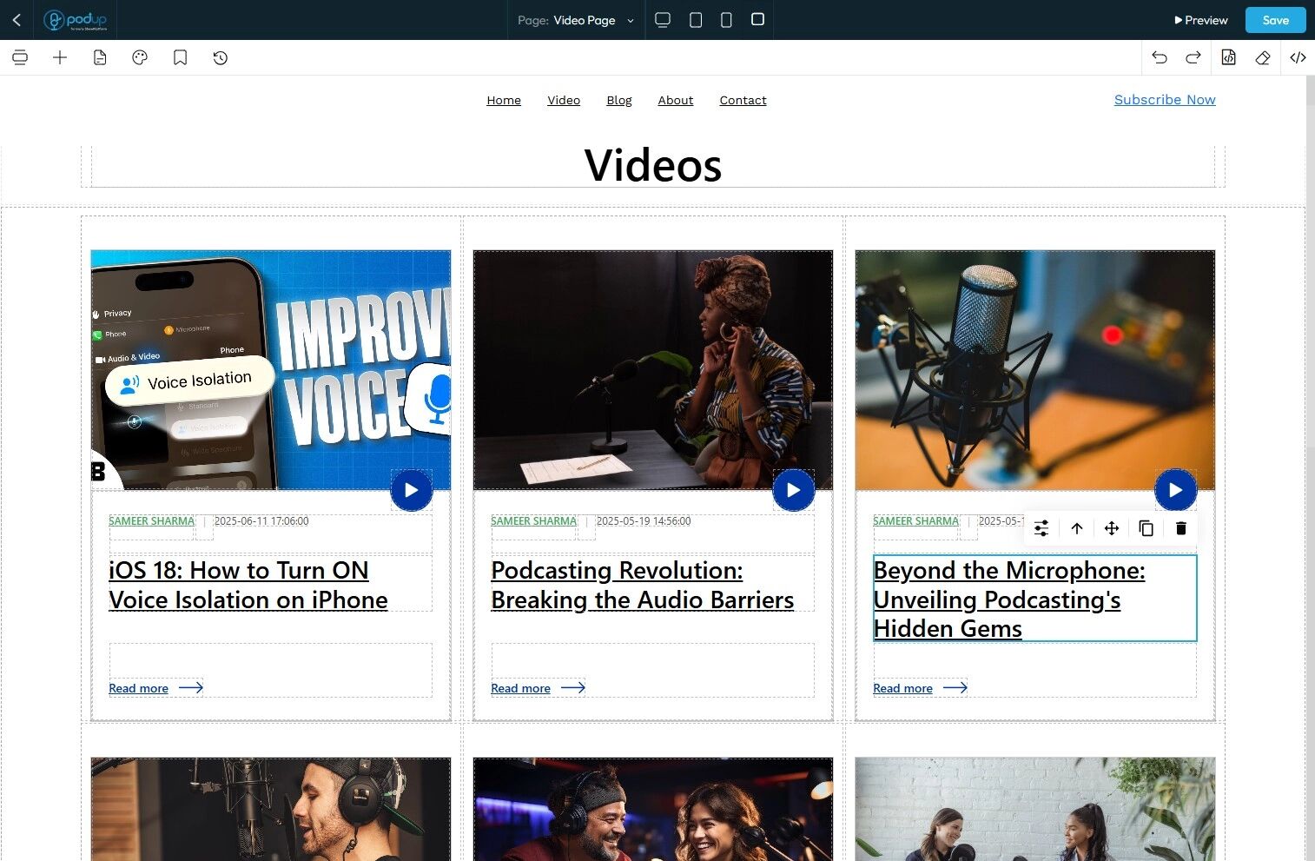
Task: Switch to tablet device preview
Action: [x=696, y=20]
